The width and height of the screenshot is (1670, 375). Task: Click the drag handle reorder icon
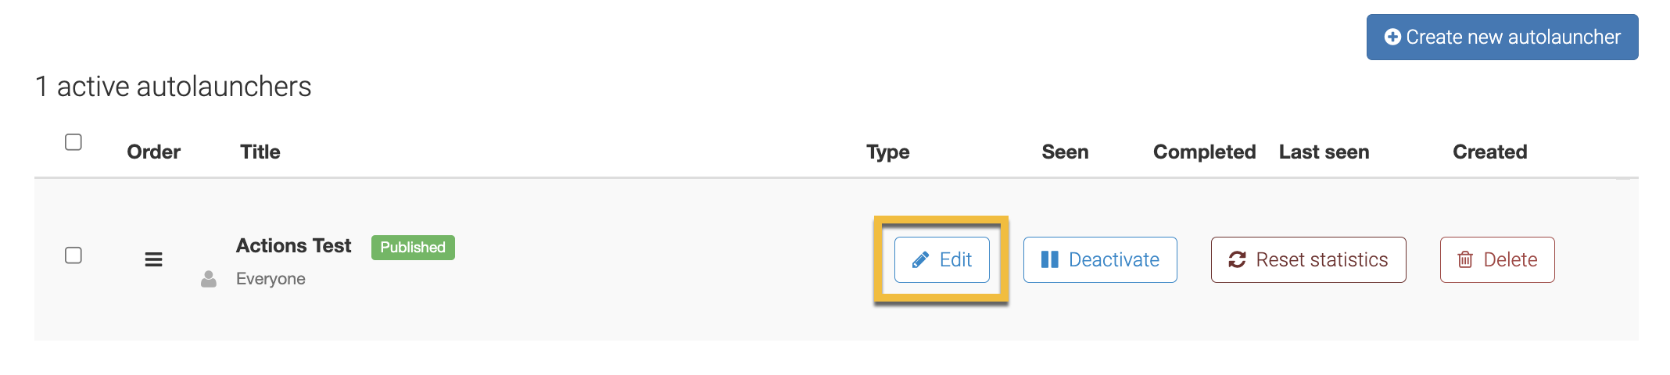pos(153,259)
